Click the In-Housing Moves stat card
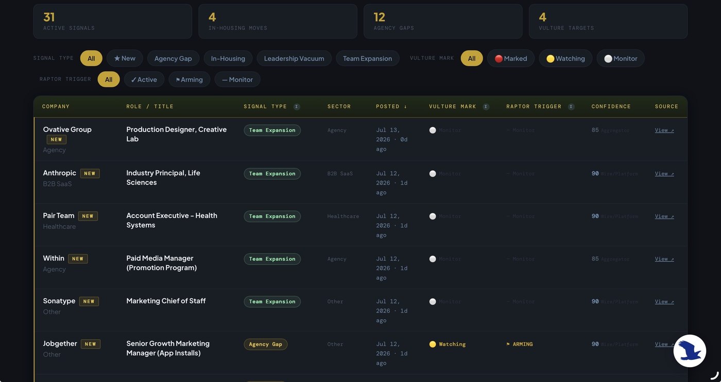The height and width of the screenshot is (382, 721). [278, 21]
